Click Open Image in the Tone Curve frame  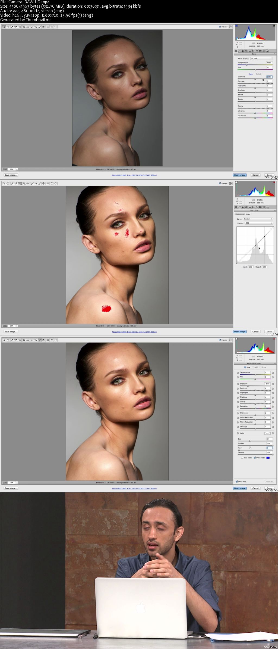coord(240,332)
